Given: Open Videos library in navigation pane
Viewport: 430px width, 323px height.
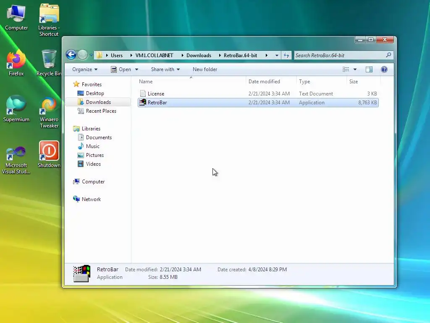Looking at the screenshot, I should tap(93, 164).
